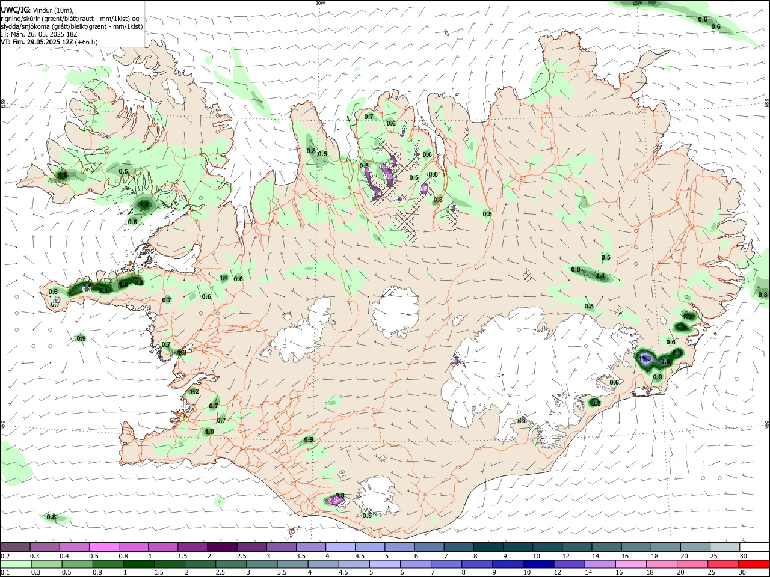
Task: Select the deep blue 10 swatch in bottom legend row
Action: [x=538, y=564]
